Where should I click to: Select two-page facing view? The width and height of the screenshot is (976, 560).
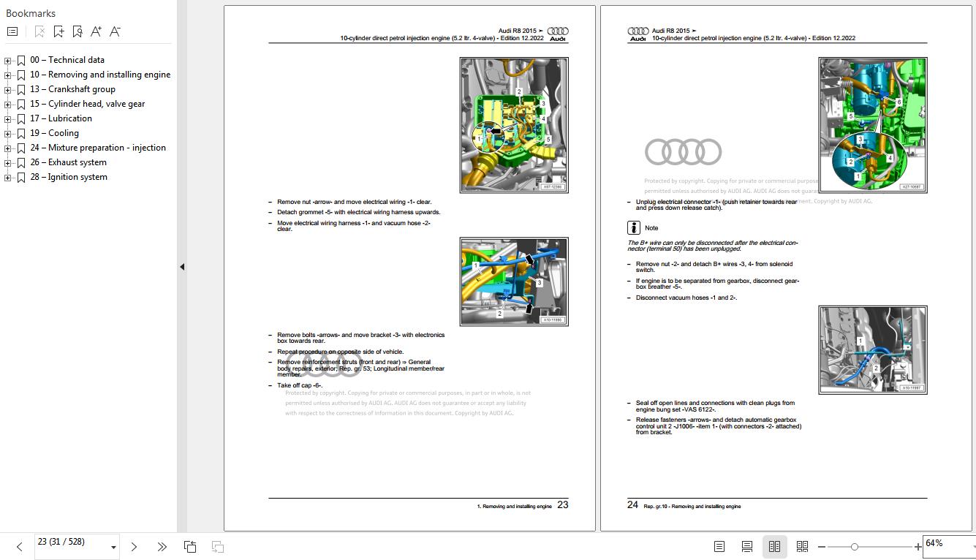(774, 547)
